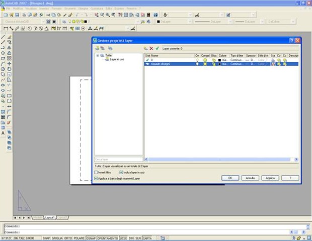Screen dimensions: 312x241
Task: Open the workspace 'Classica di AutoCAD' dropdown
Action: point(43,22)
